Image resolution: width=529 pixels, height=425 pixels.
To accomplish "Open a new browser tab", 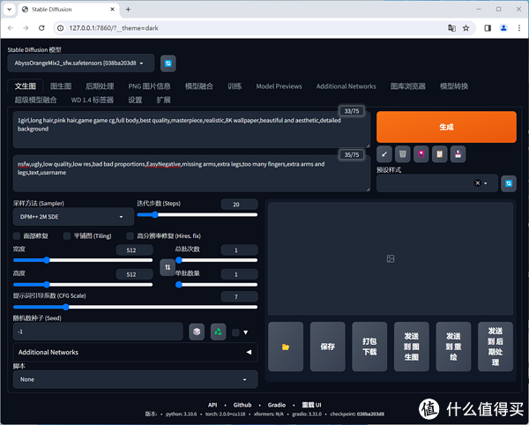I will 128,10.
